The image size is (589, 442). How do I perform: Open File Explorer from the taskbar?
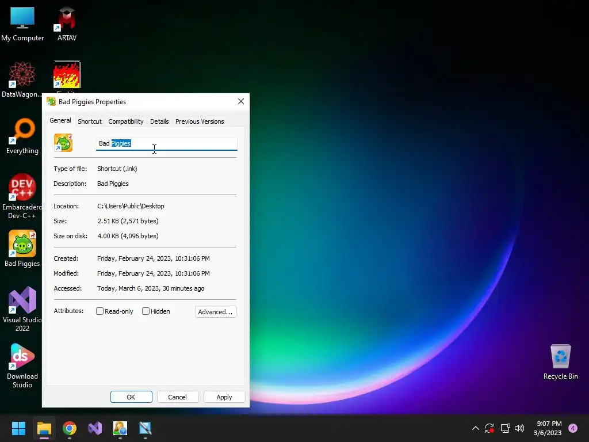(44, 428)
